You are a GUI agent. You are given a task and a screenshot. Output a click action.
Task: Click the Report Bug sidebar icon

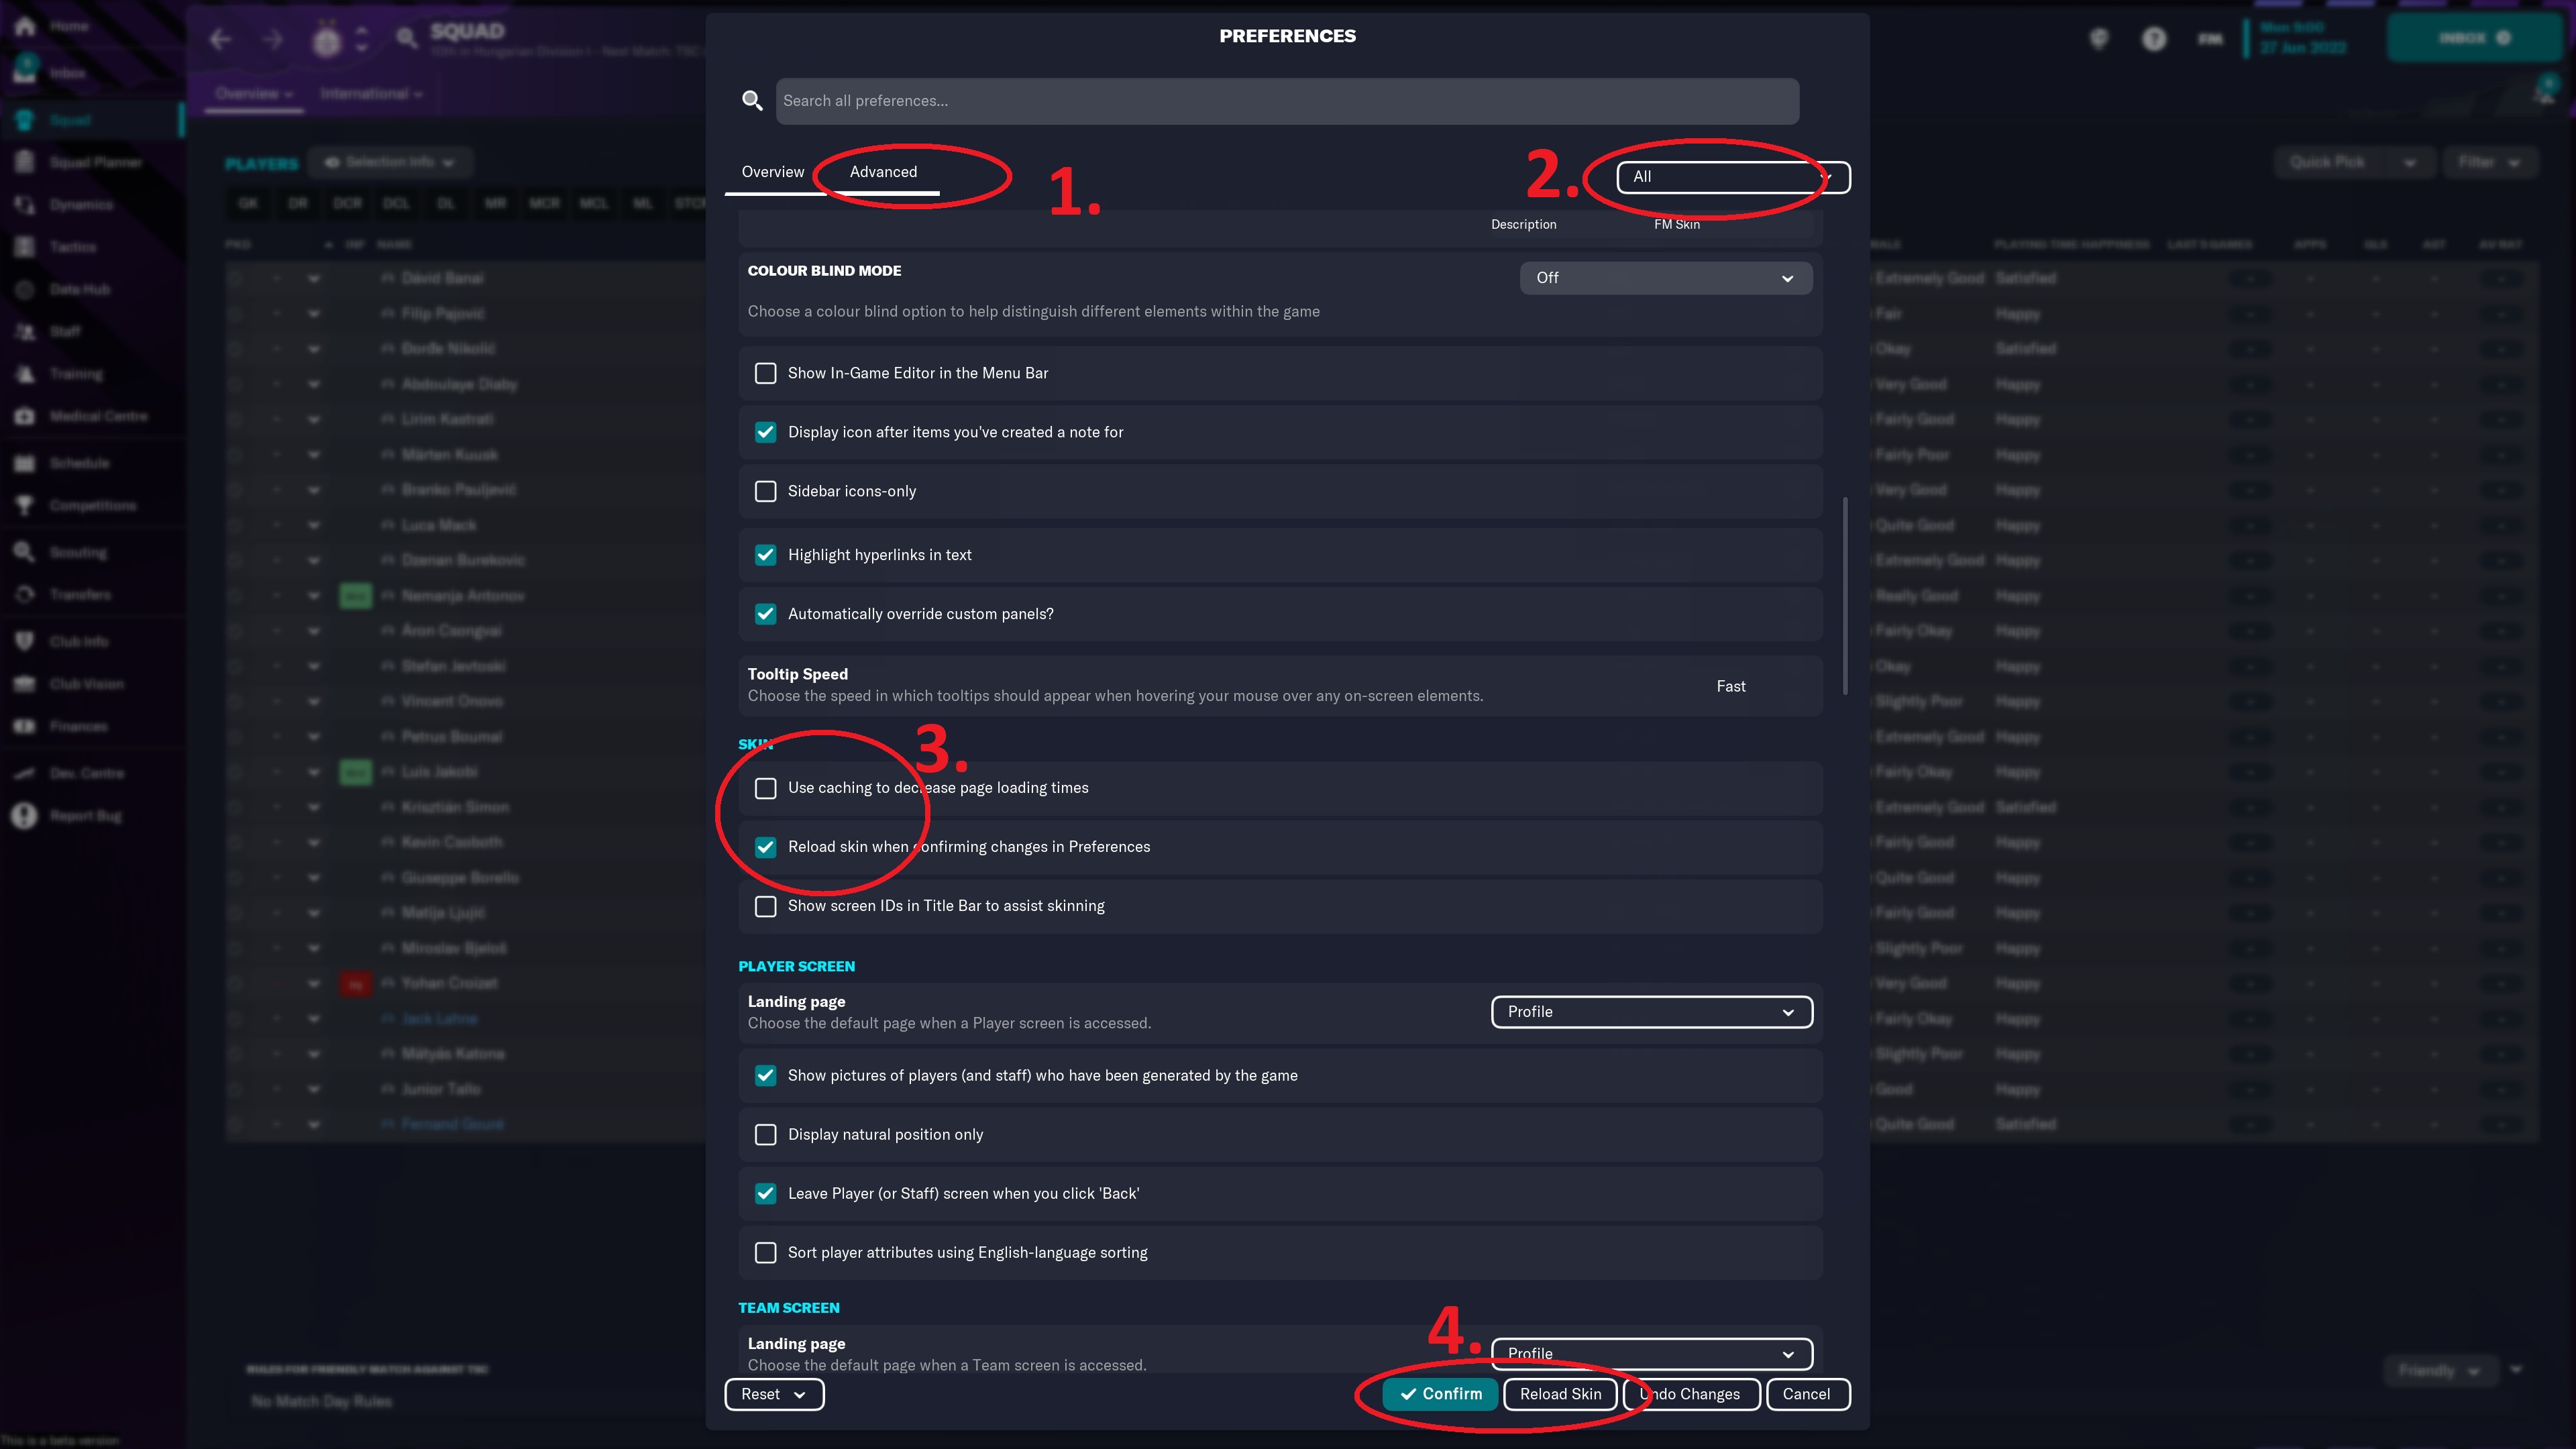point(25,816)
